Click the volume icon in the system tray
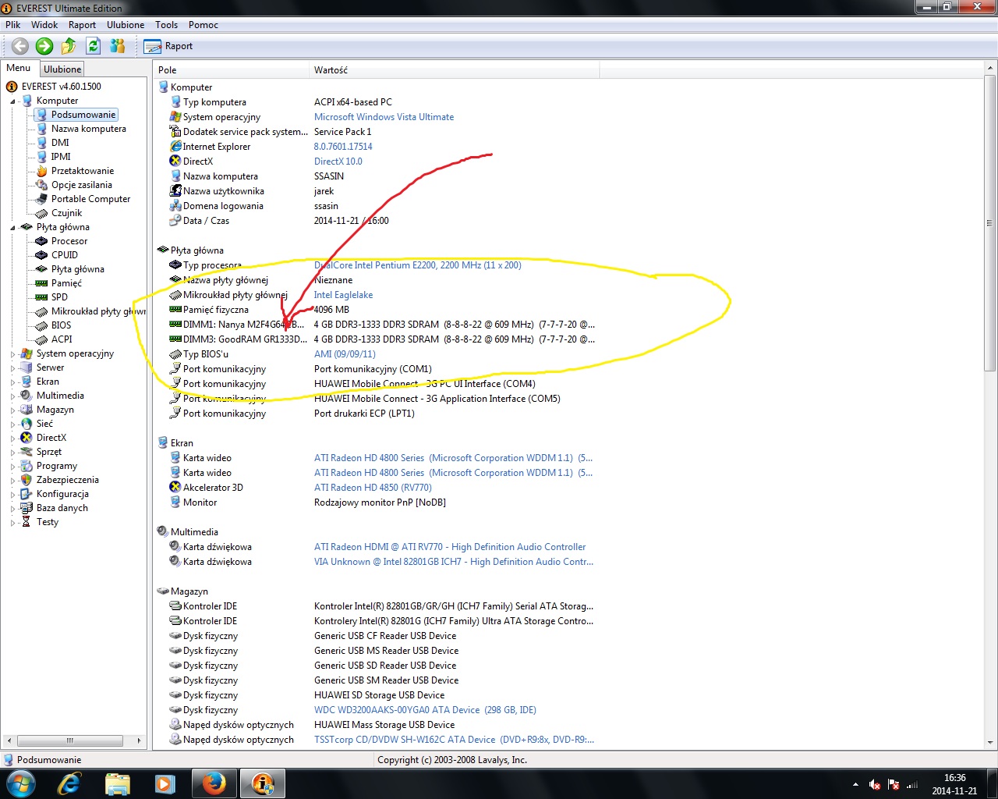 (x=875, y=784)
